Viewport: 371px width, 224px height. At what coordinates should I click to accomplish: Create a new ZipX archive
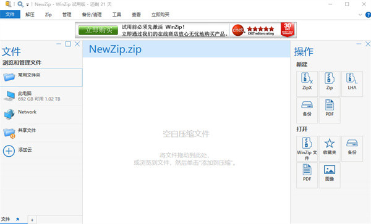tap(307, 83)
